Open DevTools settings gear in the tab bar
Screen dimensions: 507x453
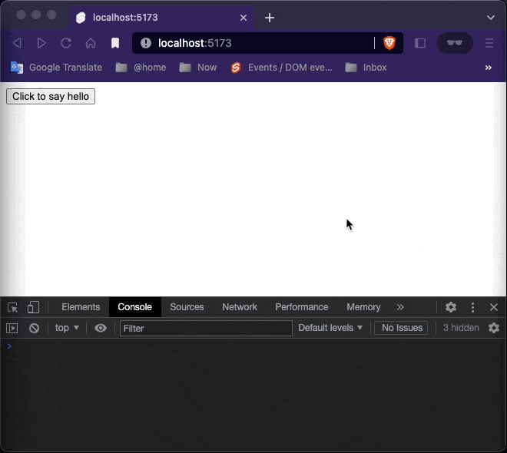(451, 307)
